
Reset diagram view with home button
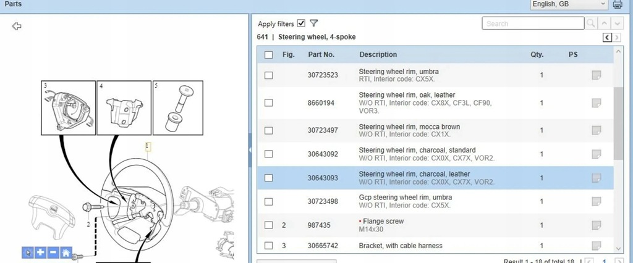point(66,253)
